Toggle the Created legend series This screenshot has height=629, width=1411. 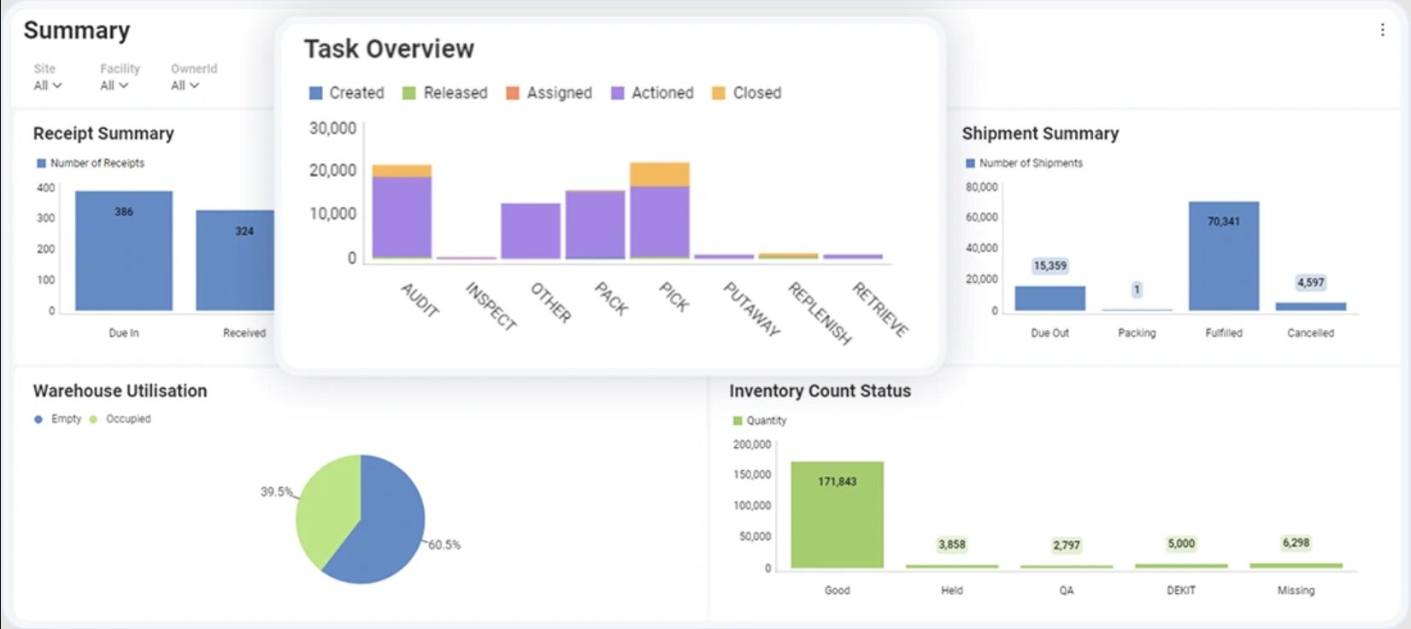pyautogui.click(x=346, y=93)
